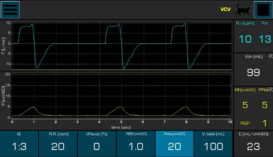Select the R.R. (rpm) parameter
The width and height of the screenshot is (273, 157).
[58, 144]
